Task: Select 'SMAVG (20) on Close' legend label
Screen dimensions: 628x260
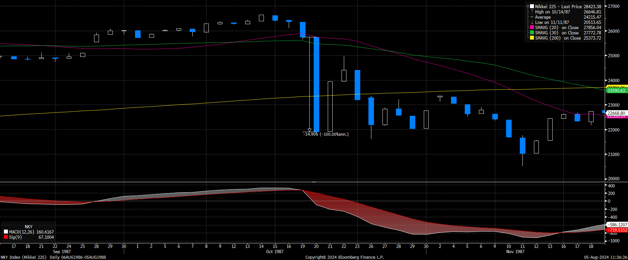Action: click(x=557, y=27)
